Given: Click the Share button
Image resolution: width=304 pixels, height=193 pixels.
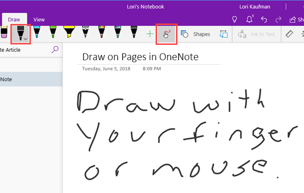Looking at the screenshot, I should [x=296, y=19].
